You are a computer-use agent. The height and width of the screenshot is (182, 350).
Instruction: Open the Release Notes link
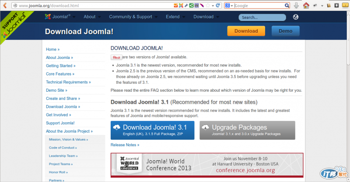(125, 145)
